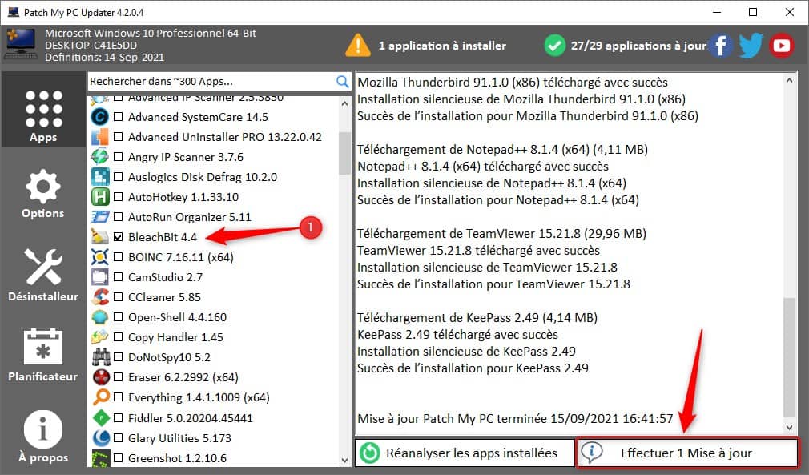The image size is (809, 475).
Task: Select the AutoHotkey 1.1.33.10 row text
Action: [x=183, y=197]
